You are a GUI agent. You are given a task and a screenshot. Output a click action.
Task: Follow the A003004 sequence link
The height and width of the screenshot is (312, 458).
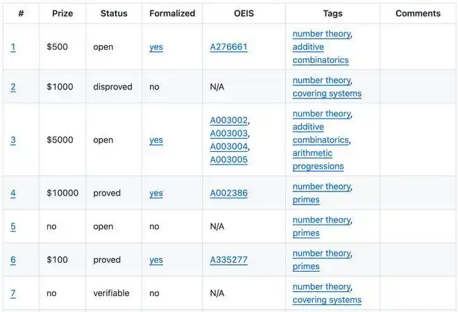click(228, 146)
